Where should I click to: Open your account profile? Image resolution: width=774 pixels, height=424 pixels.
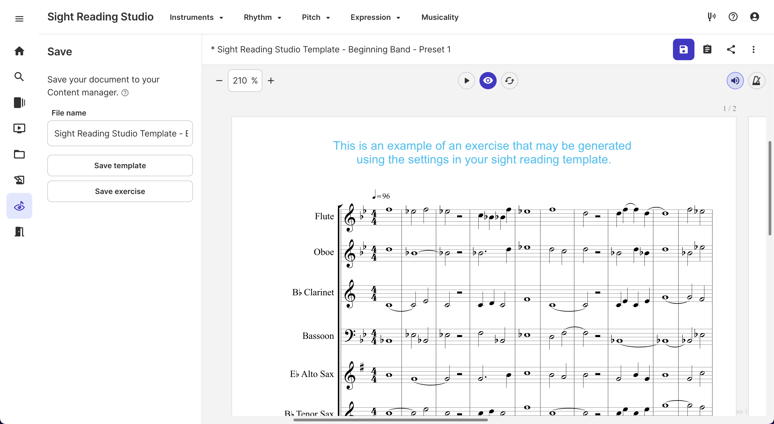click(x=754, y=17)
